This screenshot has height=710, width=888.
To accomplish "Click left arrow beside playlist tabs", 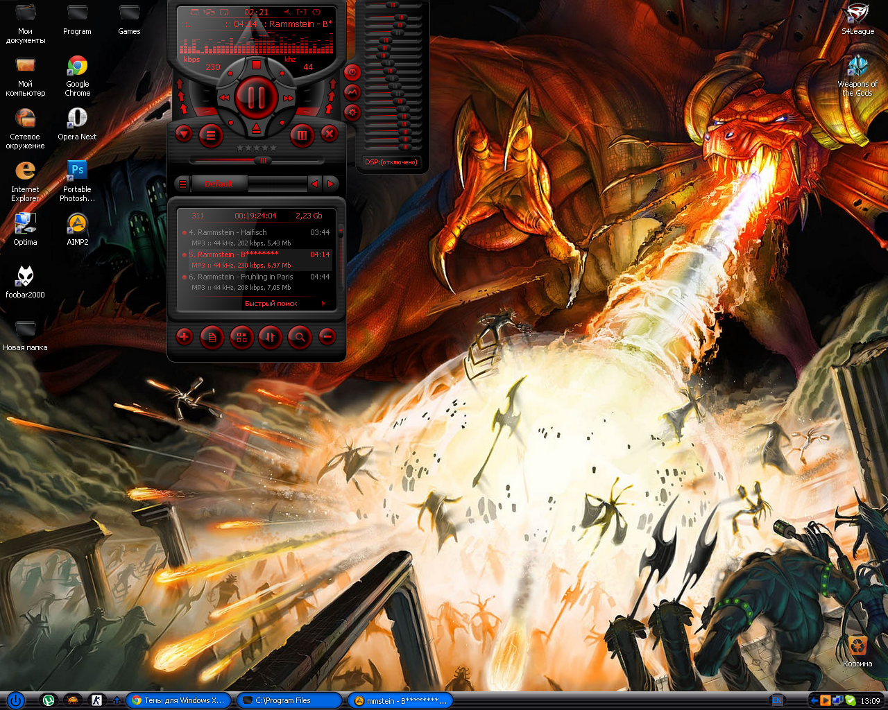I will [x=315, y=184].
